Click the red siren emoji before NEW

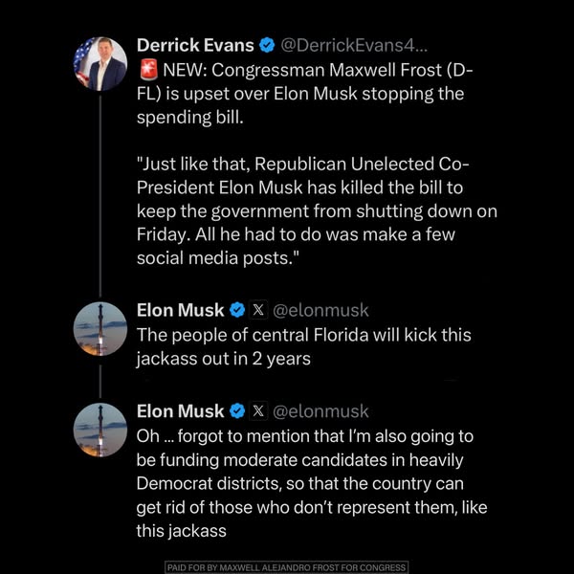click(x=147, y=69)
